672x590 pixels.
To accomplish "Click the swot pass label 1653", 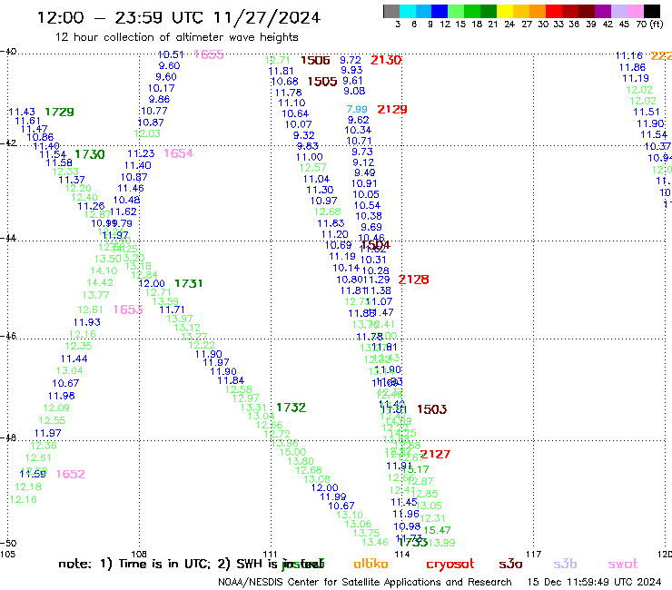I will pyautogui.click(x=128, y=310).
